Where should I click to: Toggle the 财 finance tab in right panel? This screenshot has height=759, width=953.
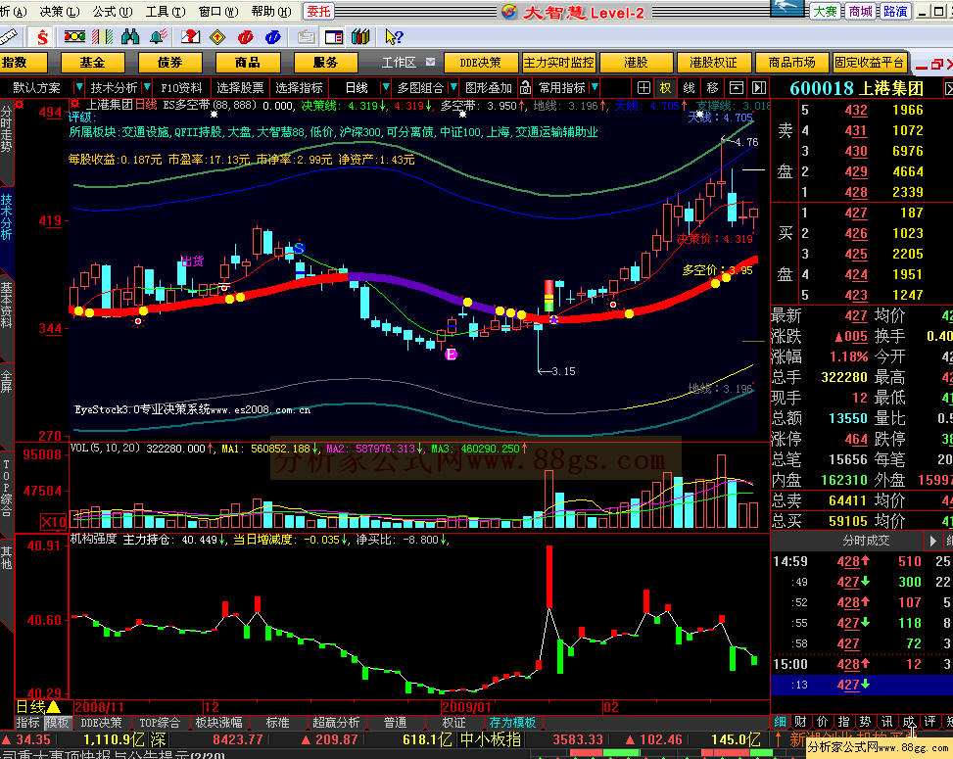[x=800, y=722]
